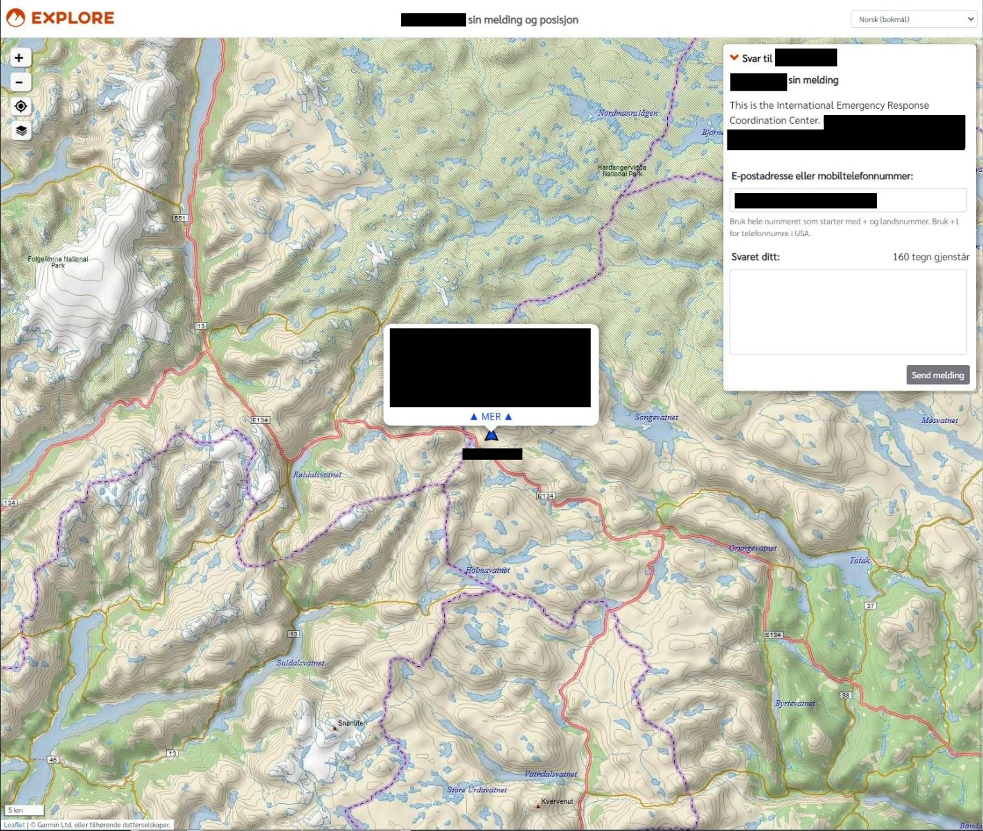Click the Kvervenut peak marker
The height and width of the screenshot is (831, 983).
pyautogui.click(x=538, y=806)
